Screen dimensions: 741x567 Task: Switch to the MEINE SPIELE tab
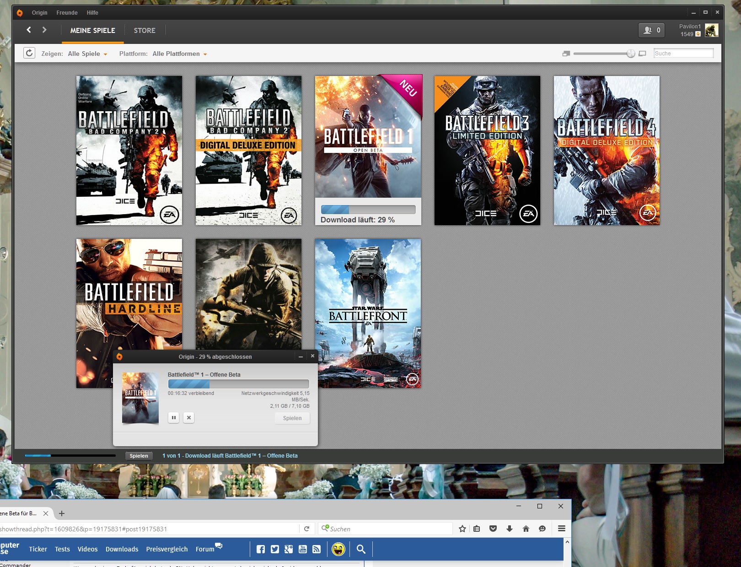(x=93, y=31)
